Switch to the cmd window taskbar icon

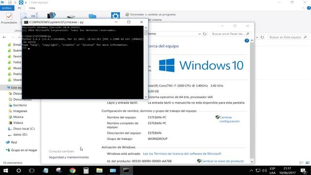[126, 171]
